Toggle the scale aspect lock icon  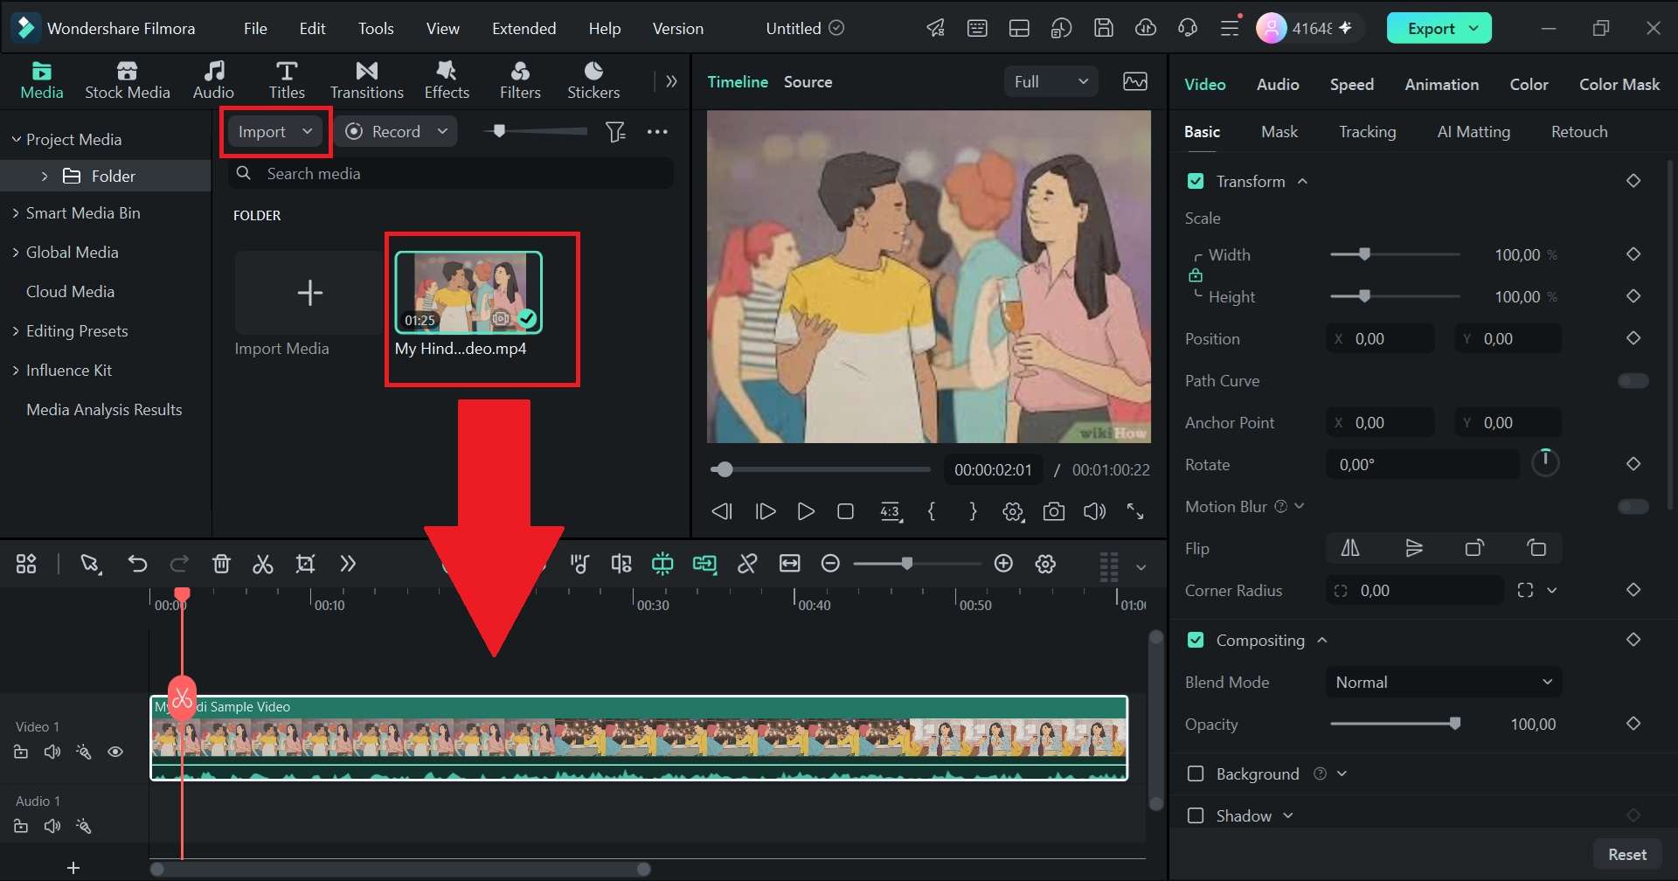pos(1195,275)
